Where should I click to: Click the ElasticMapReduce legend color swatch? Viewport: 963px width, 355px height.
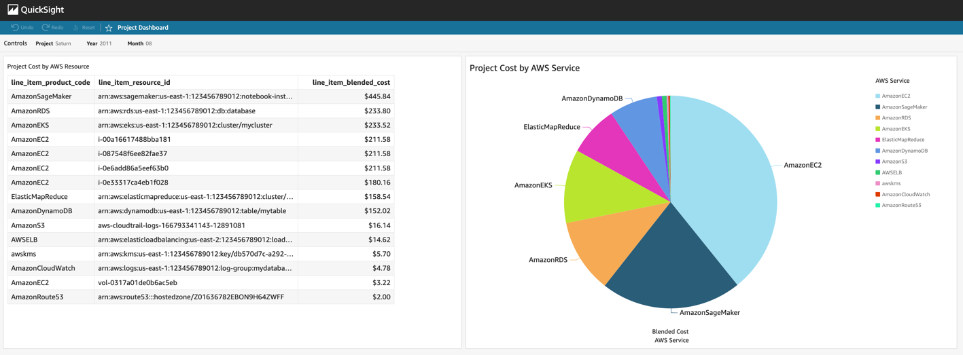878,140
